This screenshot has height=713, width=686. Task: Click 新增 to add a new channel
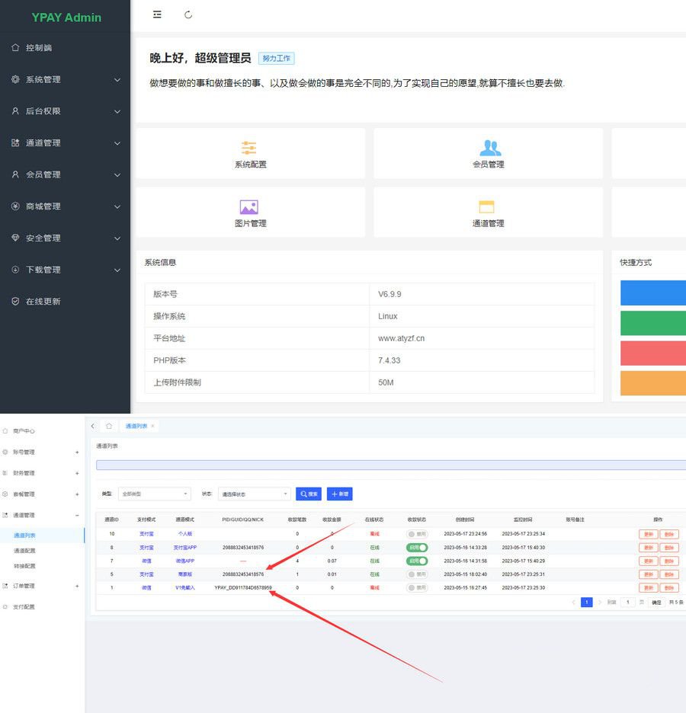point(339,494)
